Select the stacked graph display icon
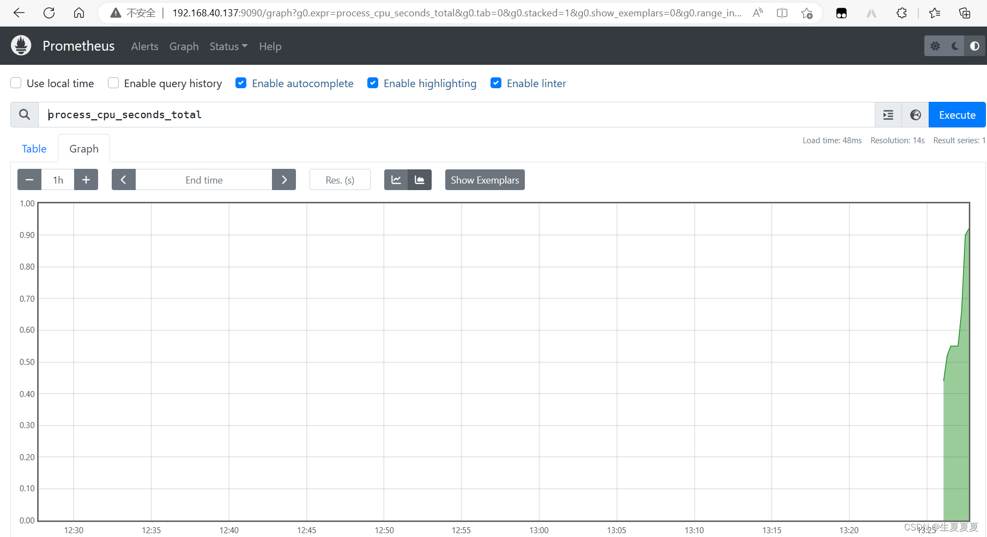987x537 pixels. [x=420, y=180]
